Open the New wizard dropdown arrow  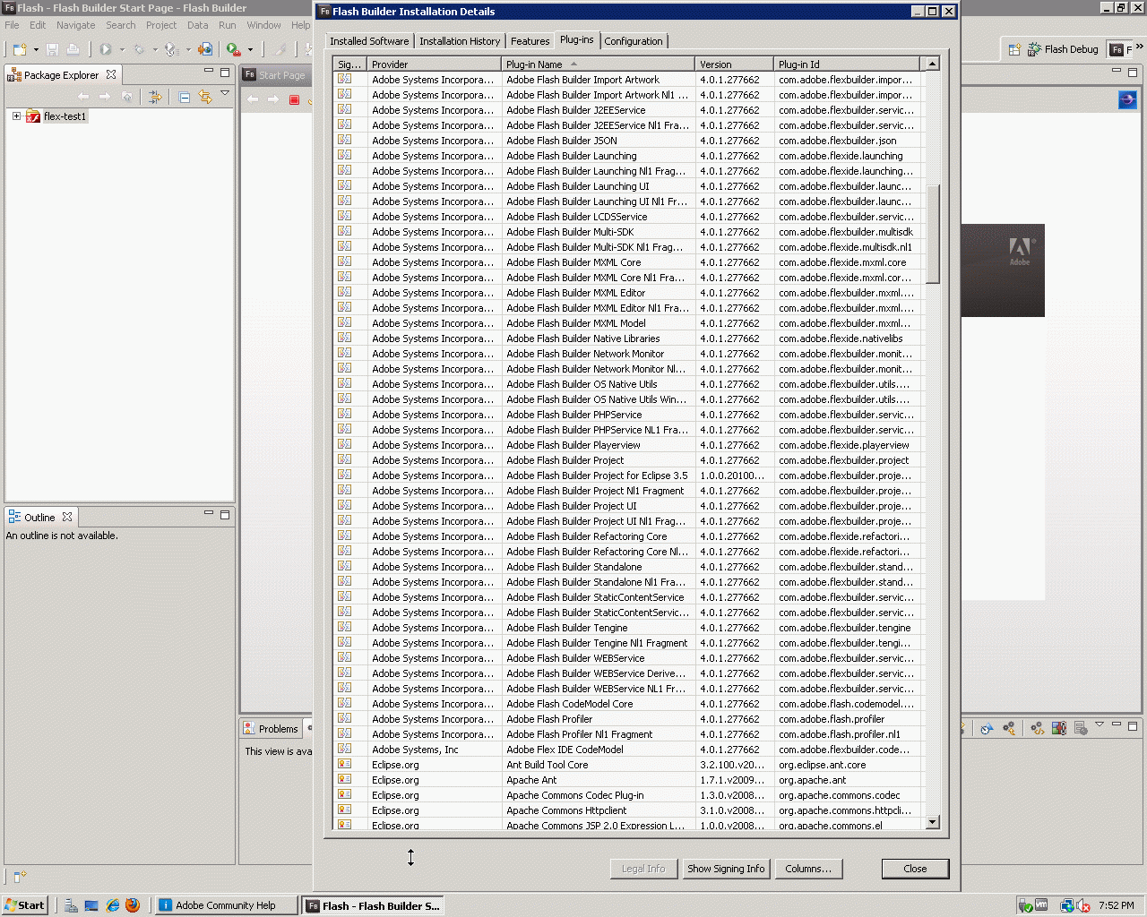click(36, 50)
